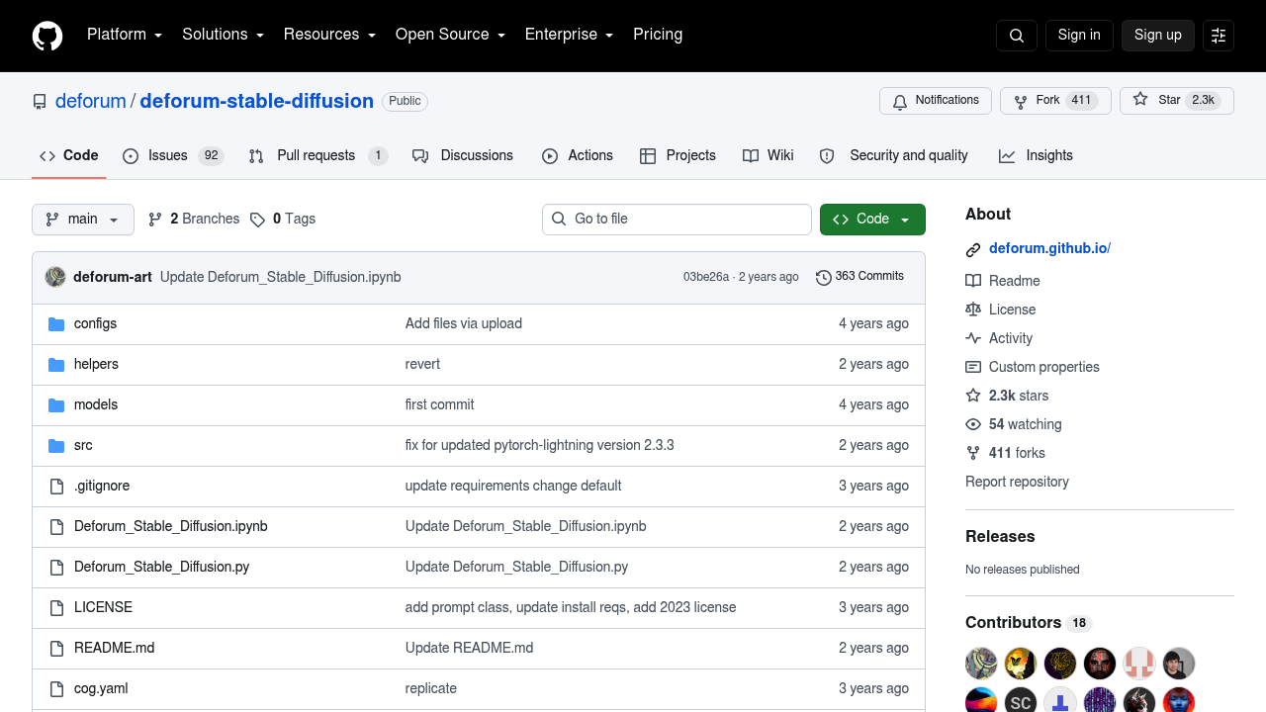Open the Actions tab
The image size is (1266, 712).
tap(578, 156)
